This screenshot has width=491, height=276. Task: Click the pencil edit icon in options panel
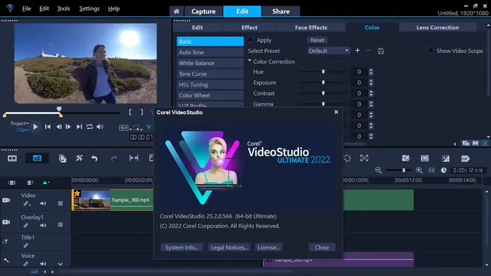point(485,144)
